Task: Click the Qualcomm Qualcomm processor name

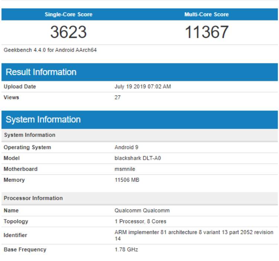Action: (x=142, y=211)
